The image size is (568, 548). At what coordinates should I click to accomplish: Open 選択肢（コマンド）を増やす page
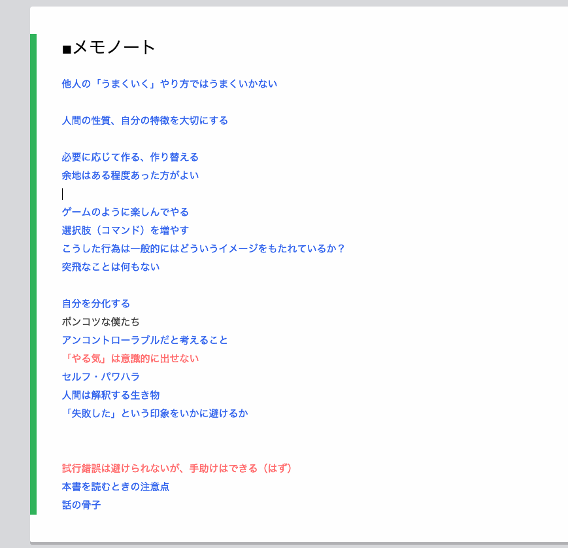tap(125, 230)
